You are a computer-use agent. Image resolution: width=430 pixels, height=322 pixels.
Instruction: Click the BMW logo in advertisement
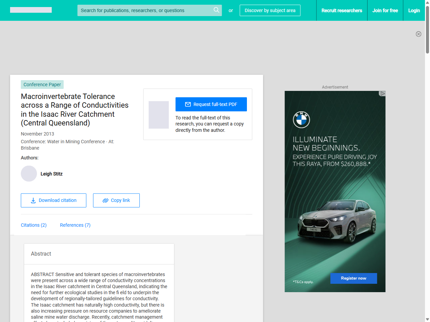pos(301,120)
